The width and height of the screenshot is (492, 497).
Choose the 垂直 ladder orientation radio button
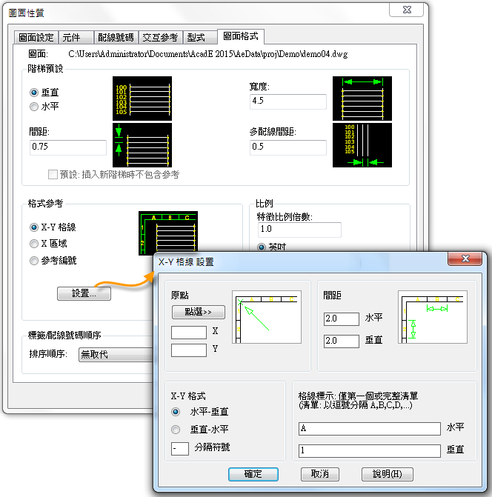34,93
